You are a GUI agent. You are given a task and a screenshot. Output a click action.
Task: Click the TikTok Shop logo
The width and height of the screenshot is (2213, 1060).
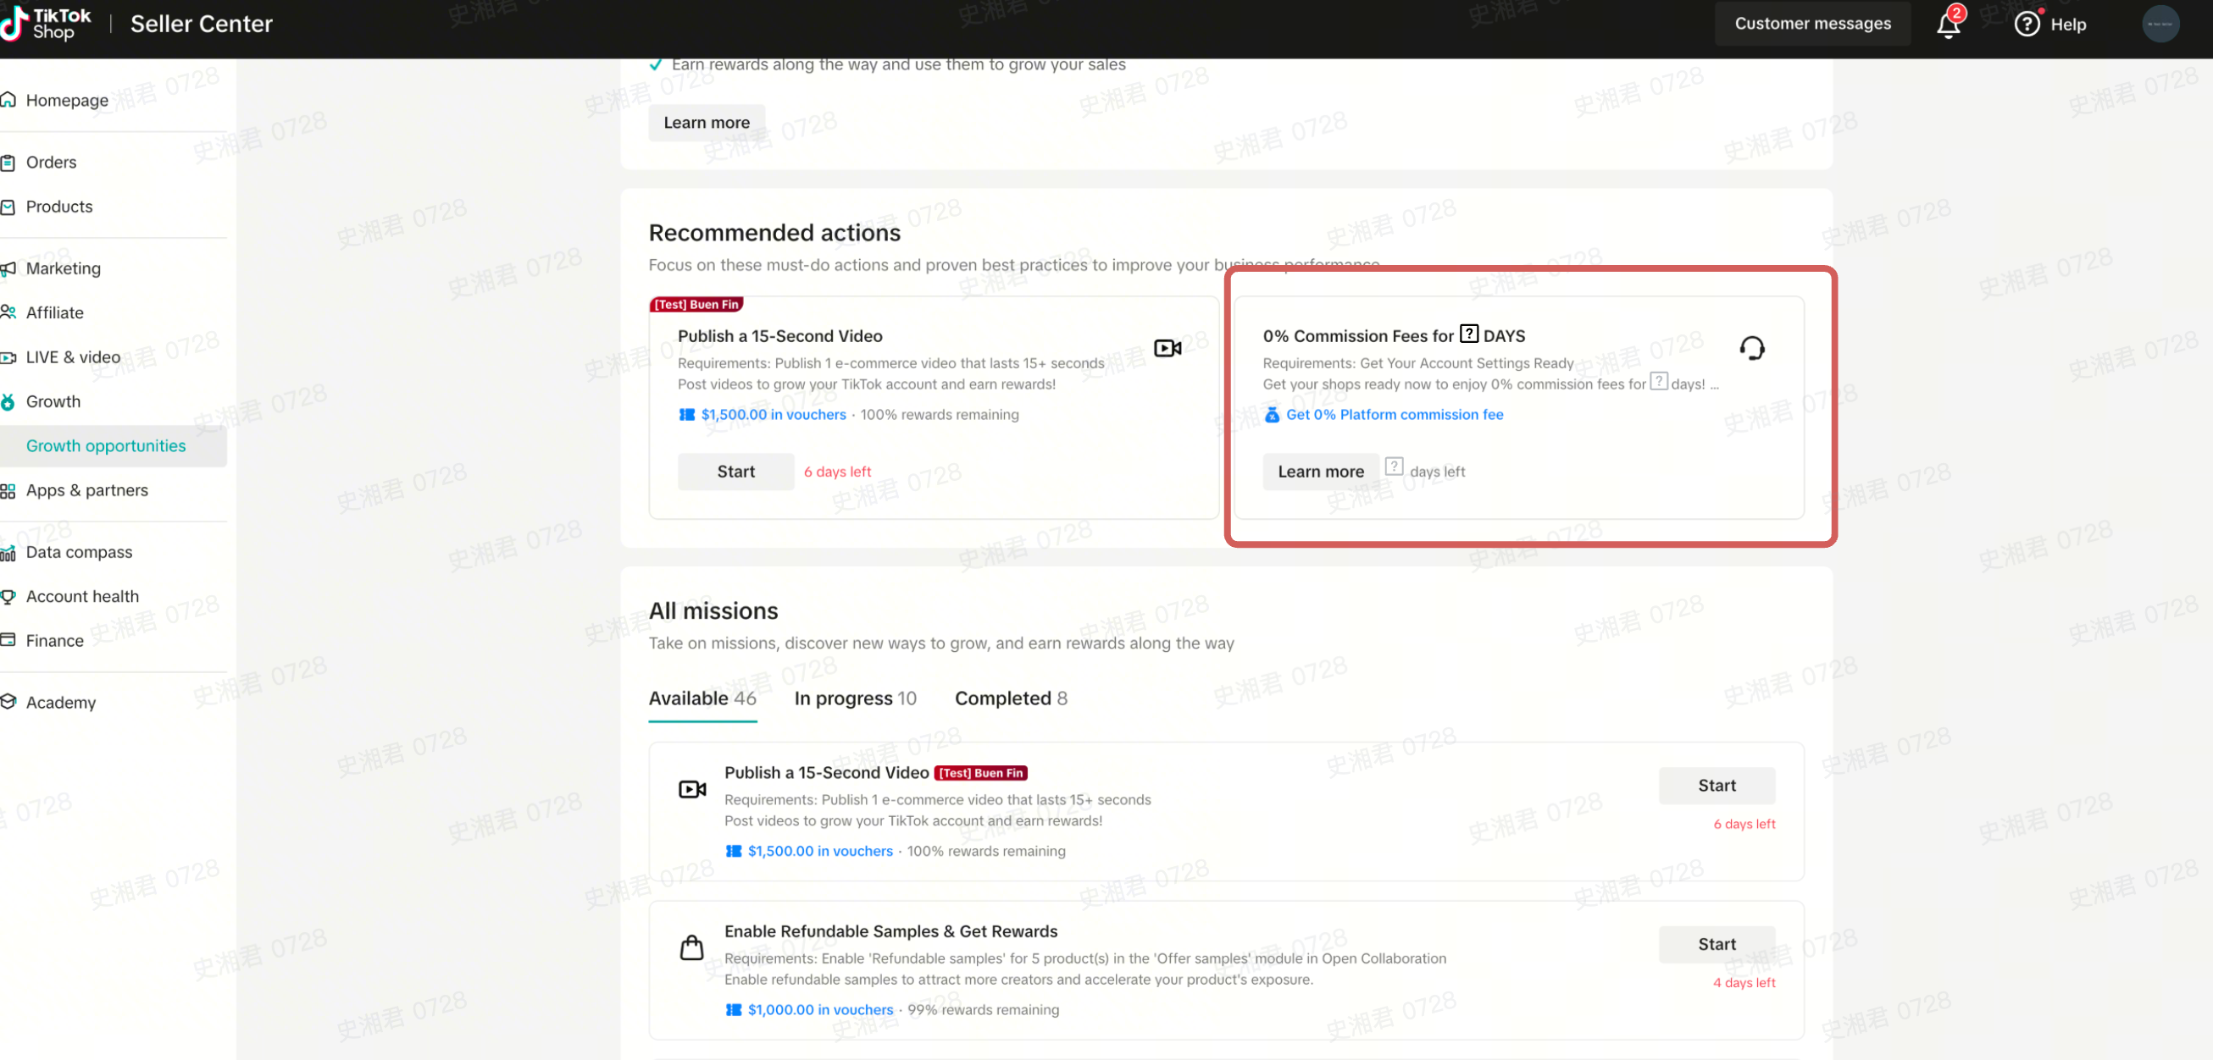tap(47, 23)
